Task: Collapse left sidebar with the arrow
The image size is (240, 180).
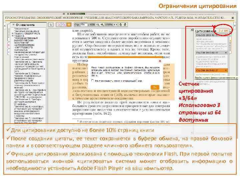Action: pyautogui.click(x=5, y=26)
